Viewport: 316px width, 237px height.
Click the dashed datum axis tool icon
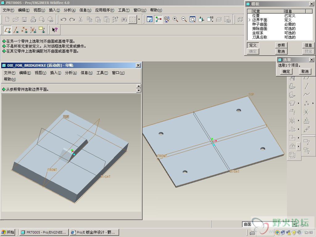pyautogui.click(x=306, y=86)
